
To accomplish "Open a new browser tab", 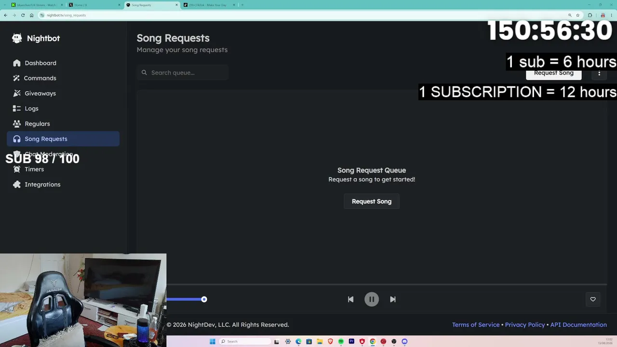I will (242, 5).
